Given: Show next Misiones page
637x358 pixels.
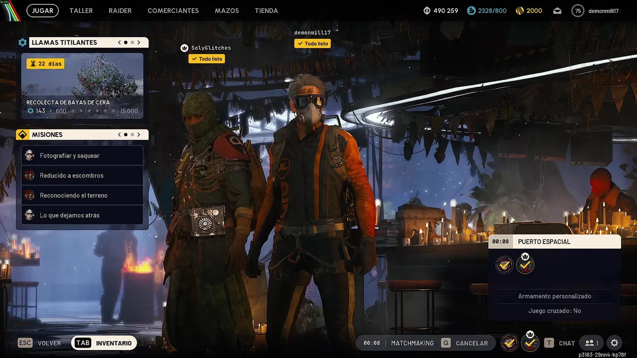Looking at the screenshot, I should 139,135.
